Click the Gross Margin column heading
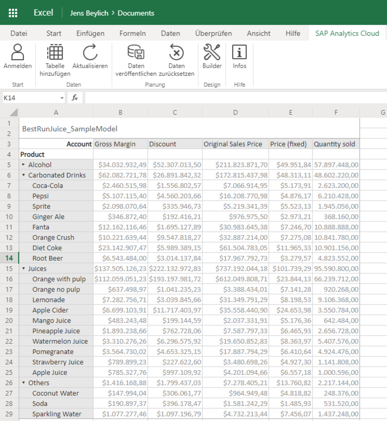This screenshot has width=387, height=421. click(121, 144)
